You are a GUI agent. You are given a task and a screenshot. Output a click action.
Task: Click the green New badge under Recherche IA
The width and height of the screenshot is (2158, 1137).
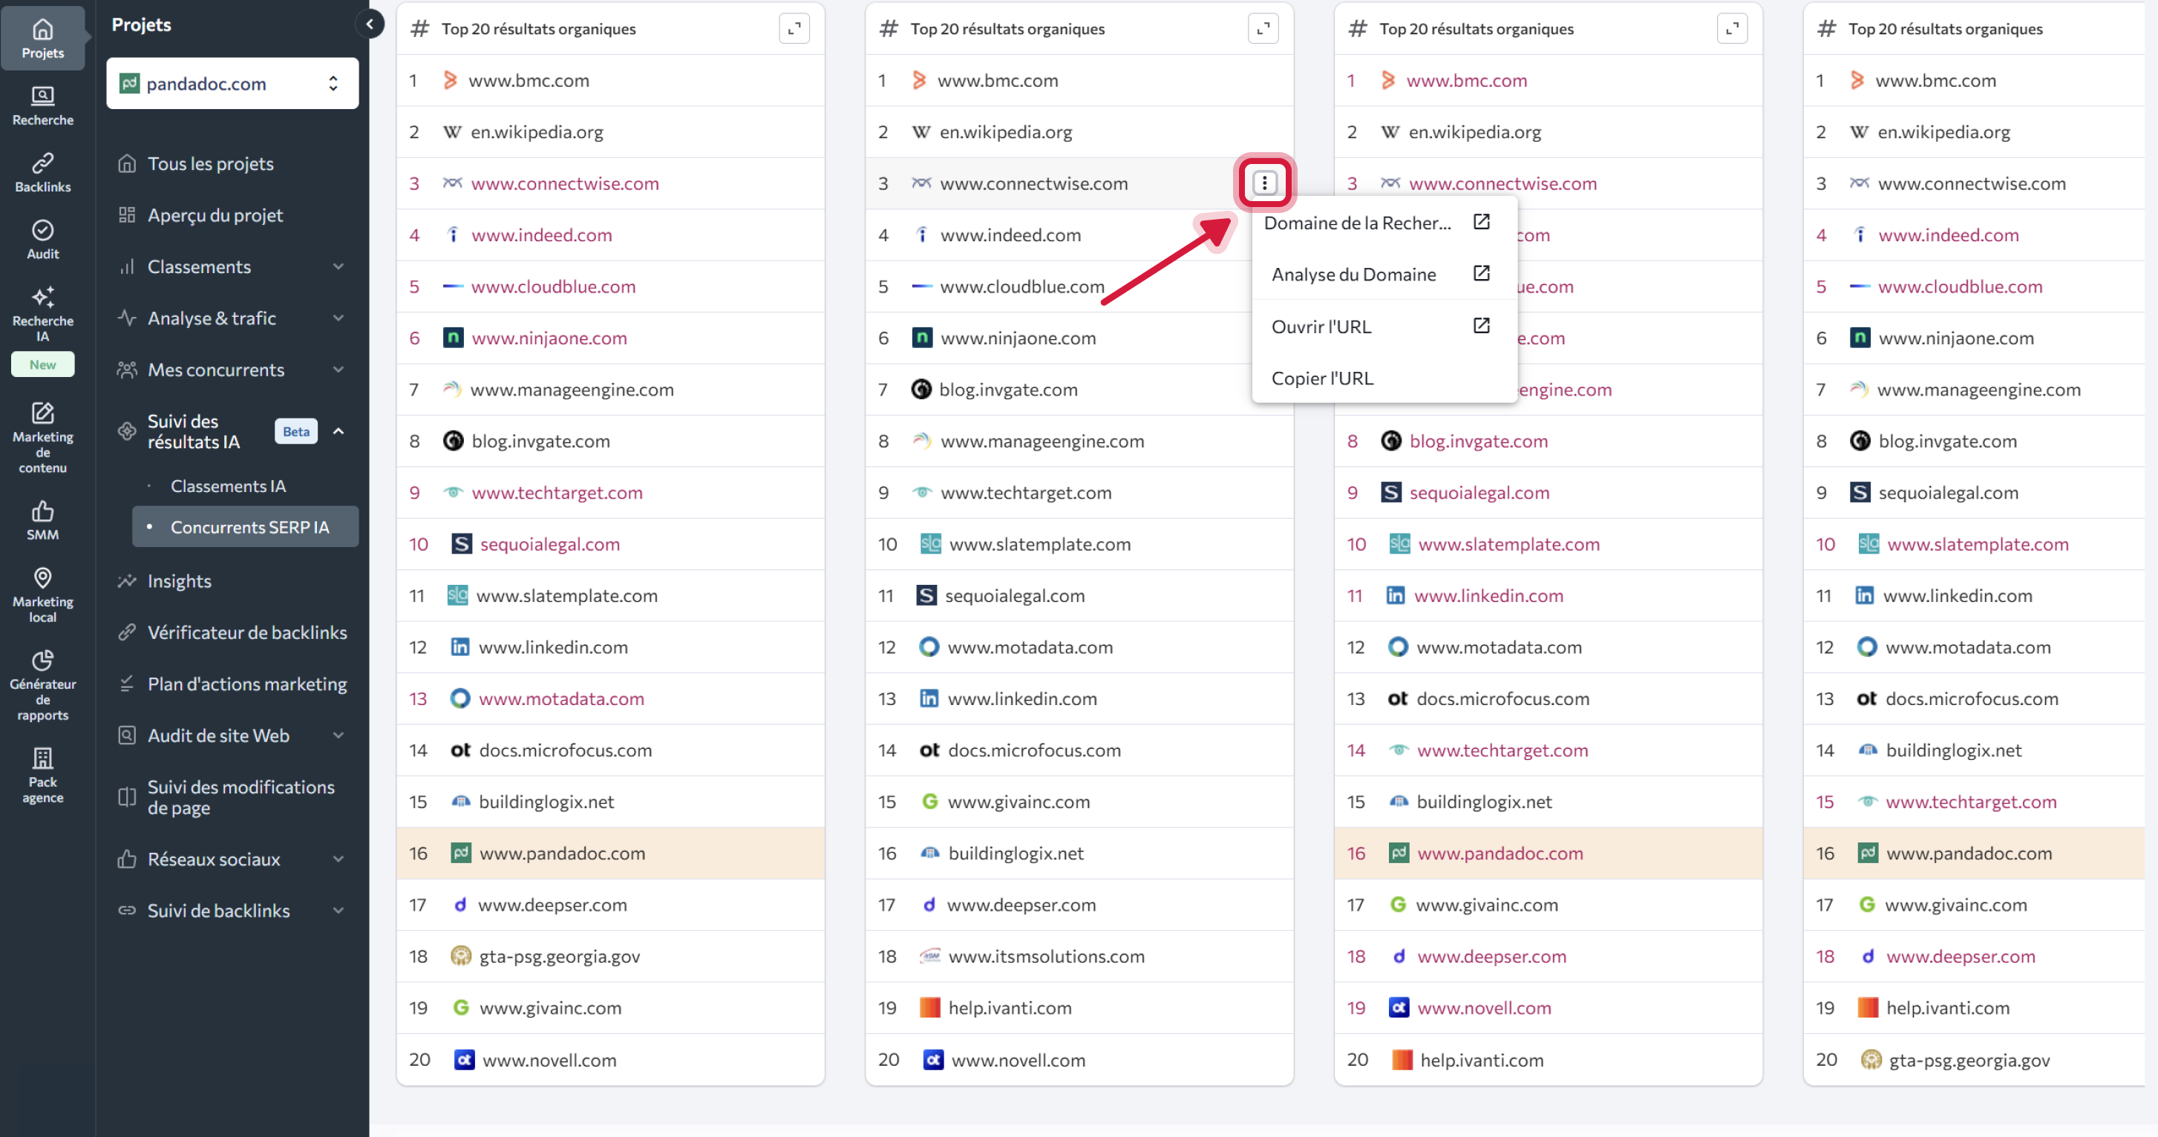point(43,364)
